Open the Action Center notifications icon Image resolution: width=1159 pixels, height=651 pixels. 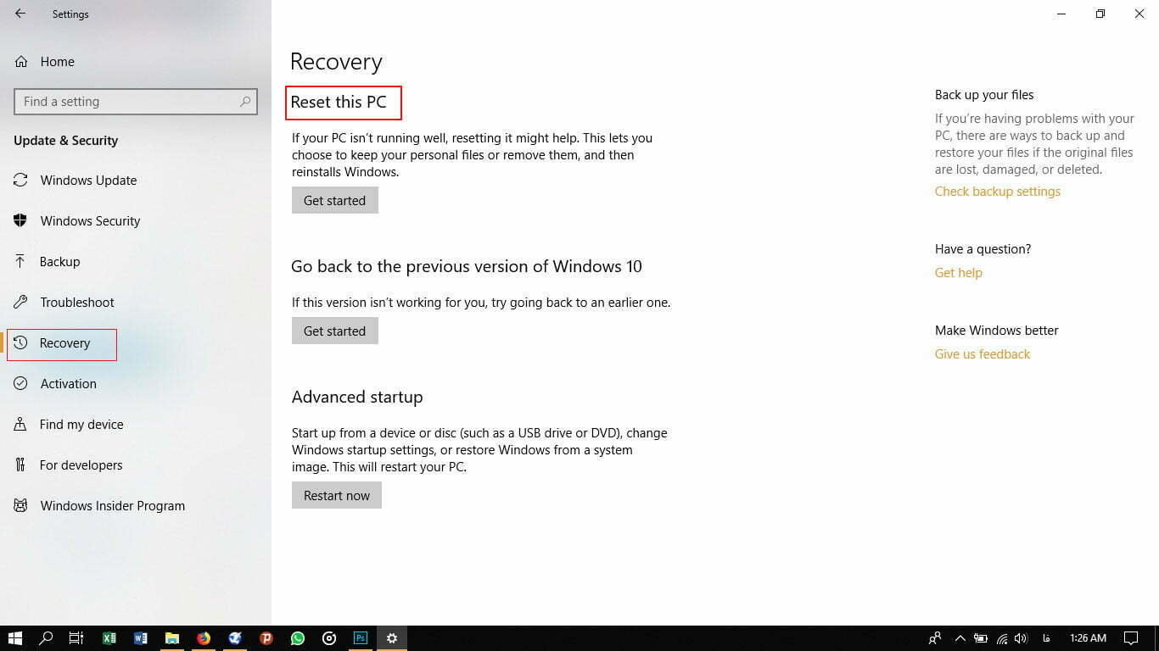point(1131,638)
